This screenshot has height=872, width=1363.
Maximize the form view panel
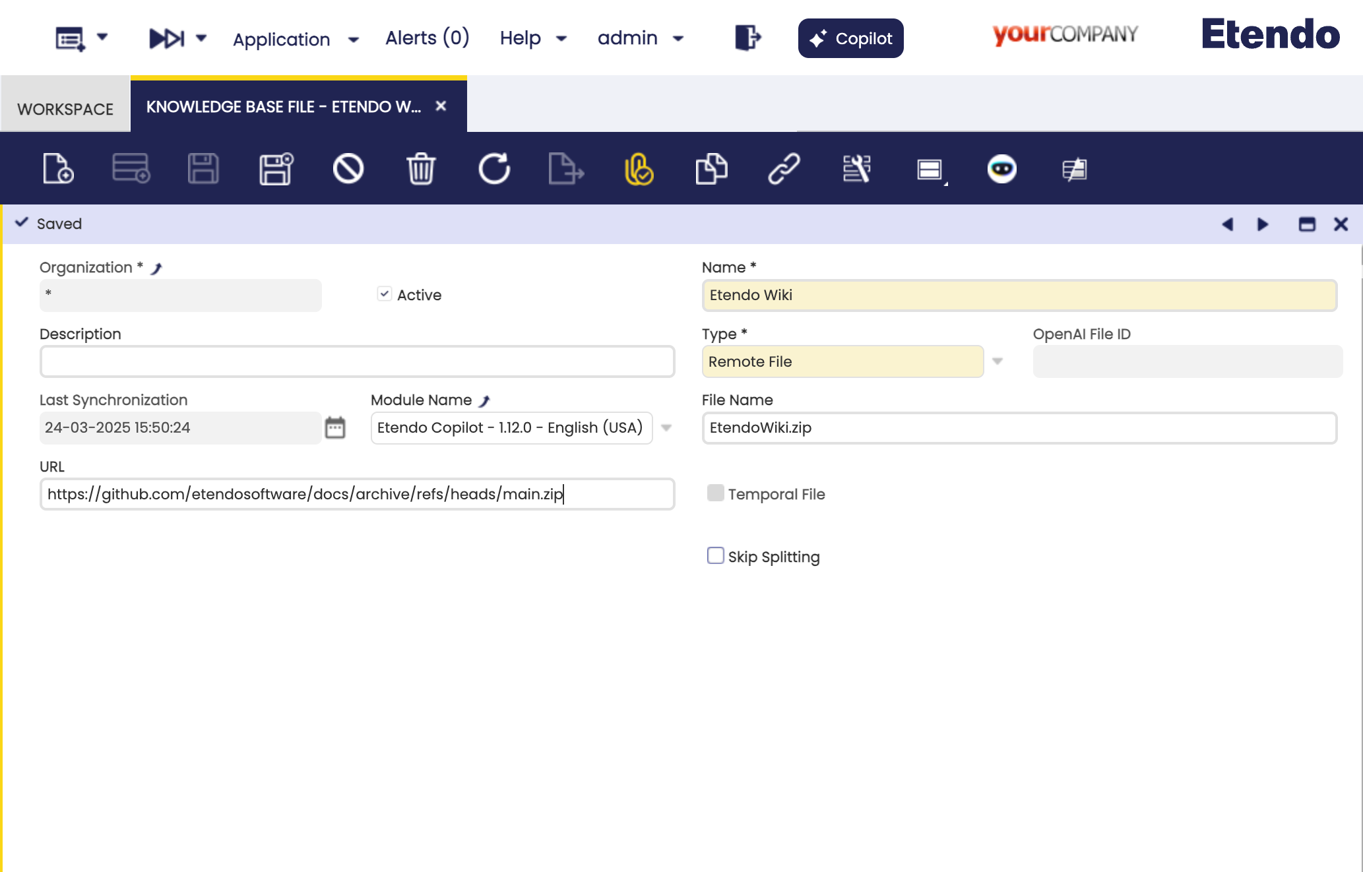(1307, 224)
